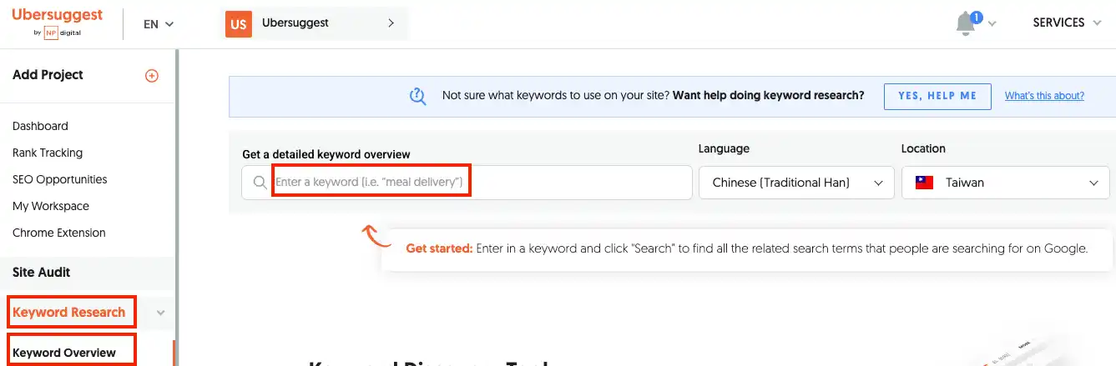Click the plus icon beside Add Project

coord(152,75)
